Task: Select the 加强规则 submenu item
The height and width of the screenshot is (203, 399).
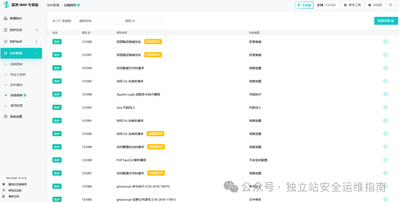Action: click(16, 95)
